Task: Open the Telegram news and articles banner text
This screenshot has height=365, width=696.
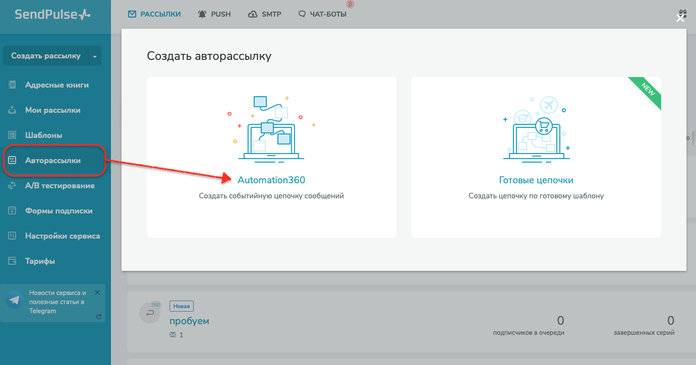Action: 57,302
